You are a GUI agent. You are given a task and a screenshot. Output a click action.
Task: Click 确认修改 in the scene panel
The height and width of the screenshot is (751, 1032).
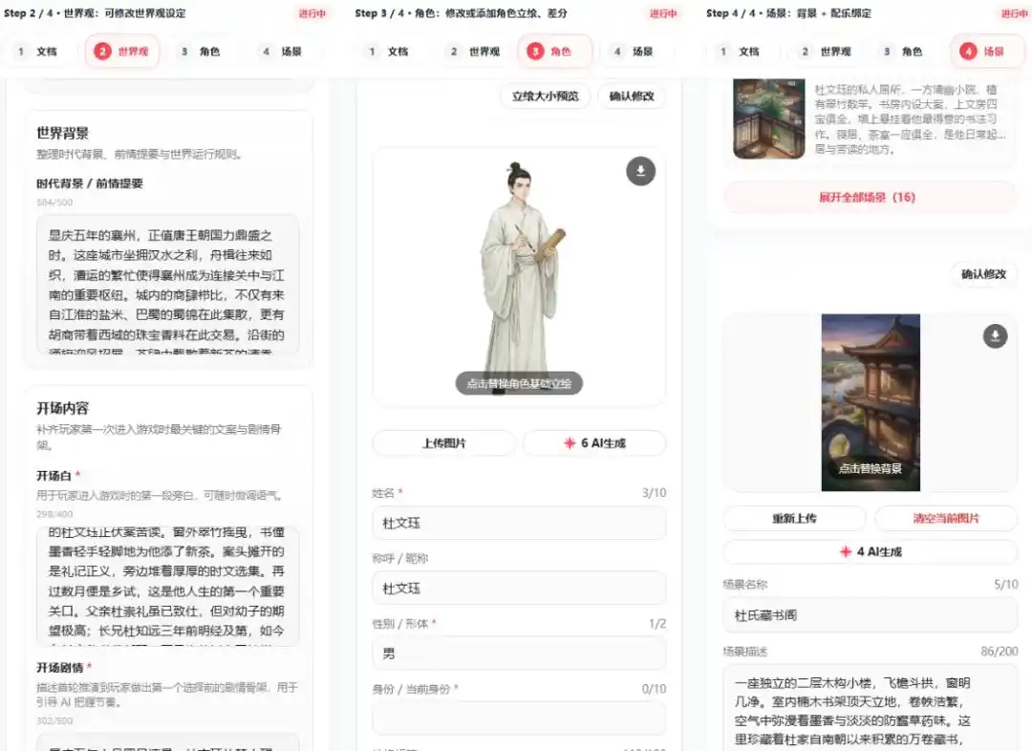983,274
